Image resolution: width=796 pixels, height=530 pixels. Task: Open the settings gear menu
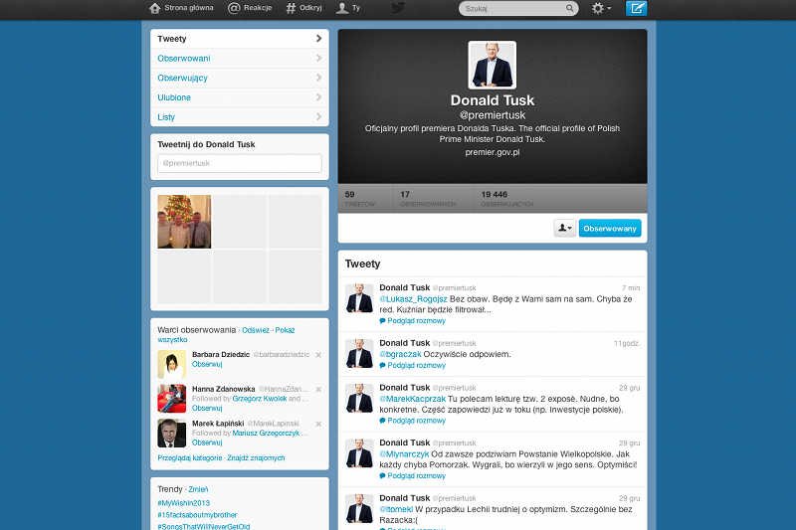coord(601,8)
